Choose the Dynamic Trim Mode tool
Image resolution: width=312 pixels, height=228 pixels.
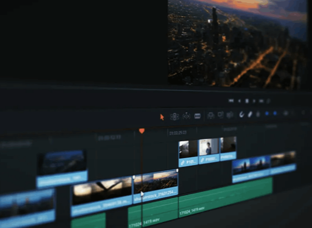click(x=186, y=116)
